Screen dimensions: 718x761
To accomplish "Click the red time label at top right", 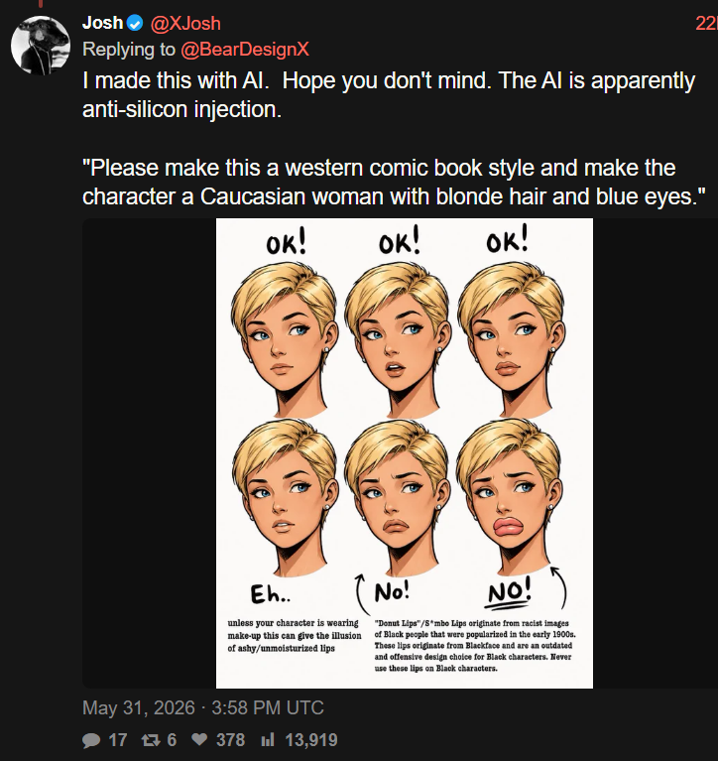I will pos(706,23).
